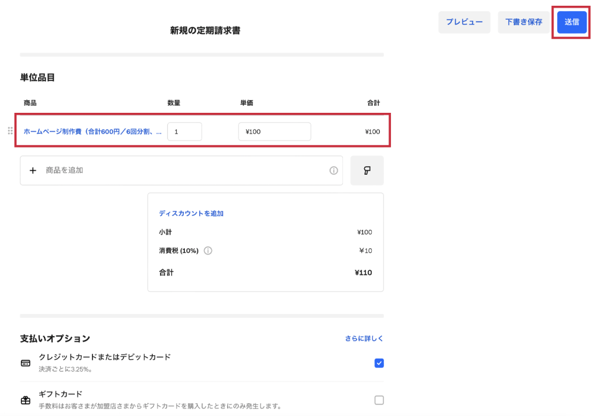593x416 pixels.
Task: Click the ディスカウントを追加 link
Action: point(191,213)
